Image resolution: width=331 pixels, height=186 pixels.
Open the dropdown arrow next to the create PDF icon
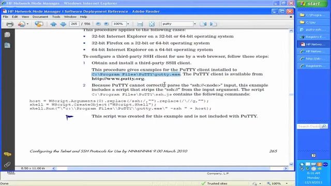point(27,24)
